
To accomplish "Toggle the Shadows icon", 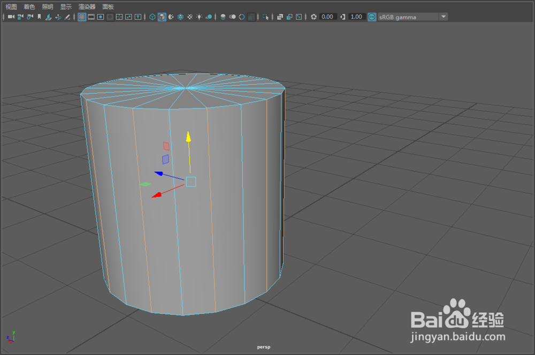I will 209,17.
